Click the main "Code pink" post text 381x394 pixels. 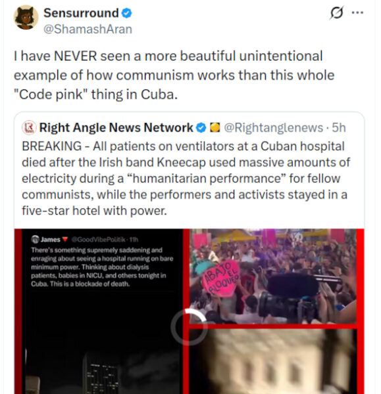click(x=174, y=75)
